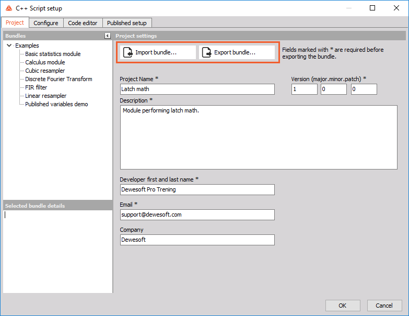The image size is (409, 316).
Task: Select Basic statistics module bundle
Action: 53,54
